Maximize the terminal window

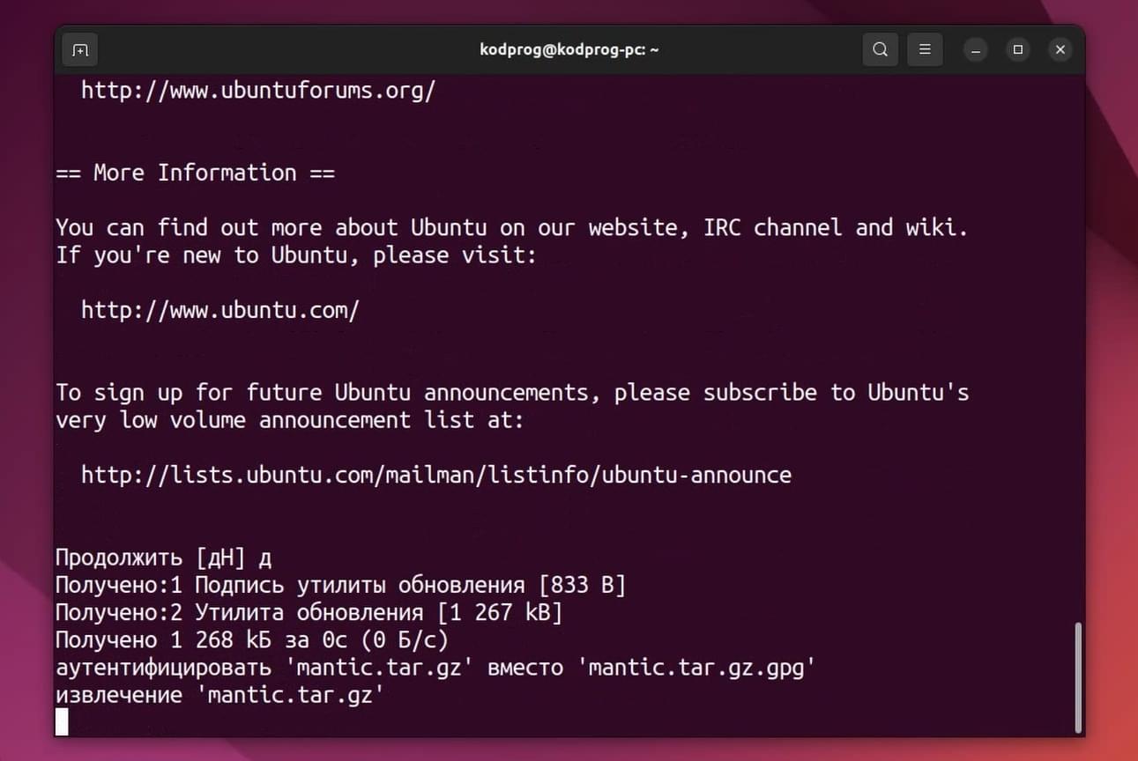tap(1018, 50)
